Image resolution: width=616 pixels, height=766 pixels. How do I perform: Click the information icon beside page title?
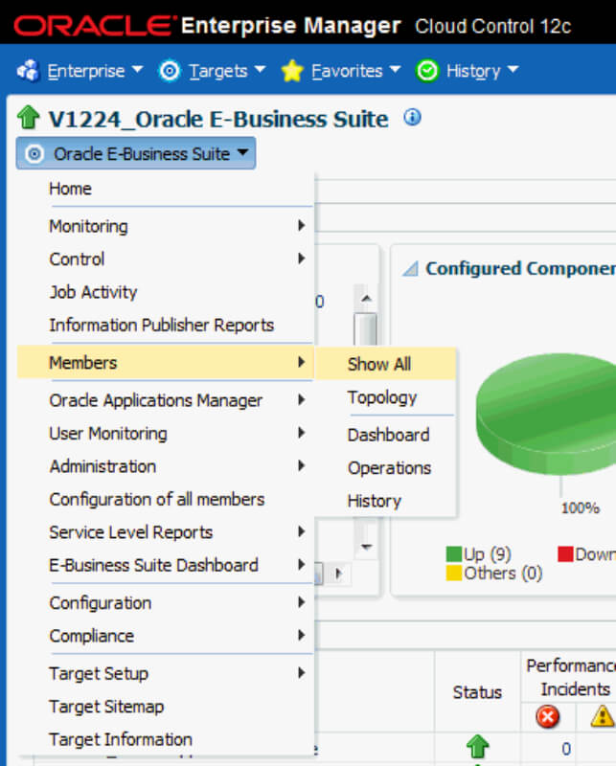412,118
